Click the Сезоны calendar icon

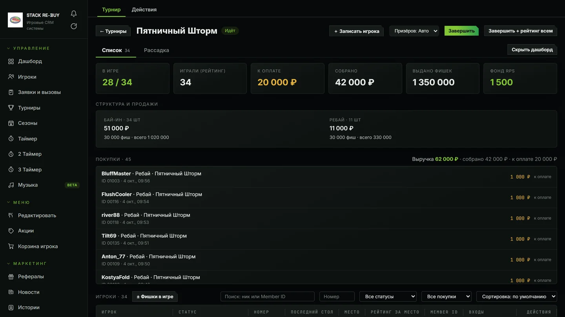tap(11, 123)
